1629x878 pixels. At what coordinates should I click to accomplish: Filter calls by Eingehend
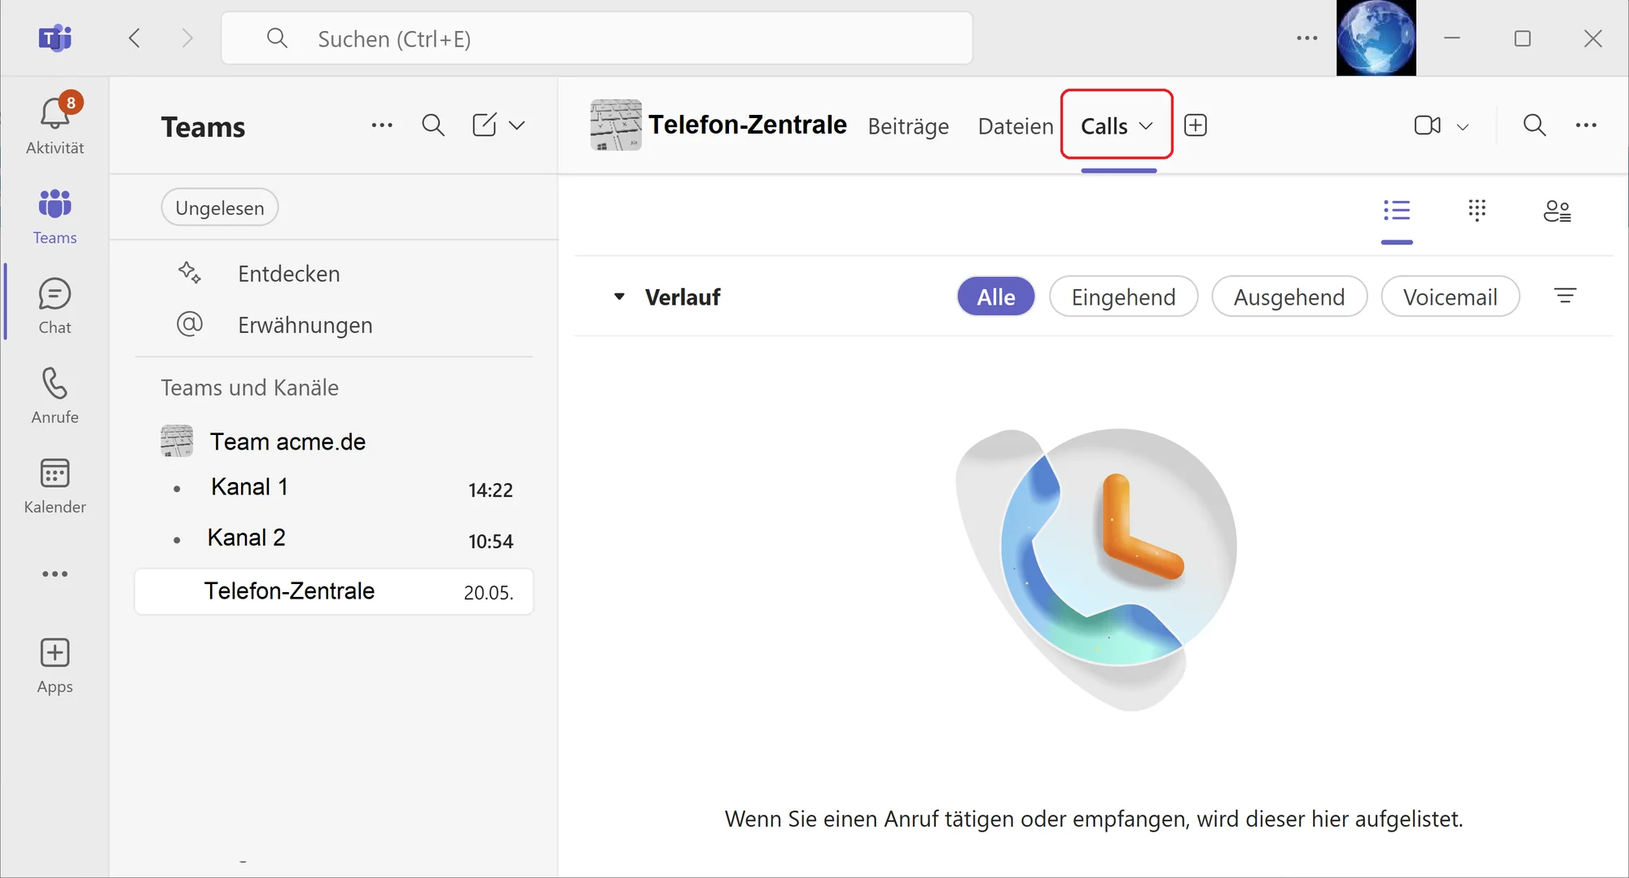tap(1123, 296)
